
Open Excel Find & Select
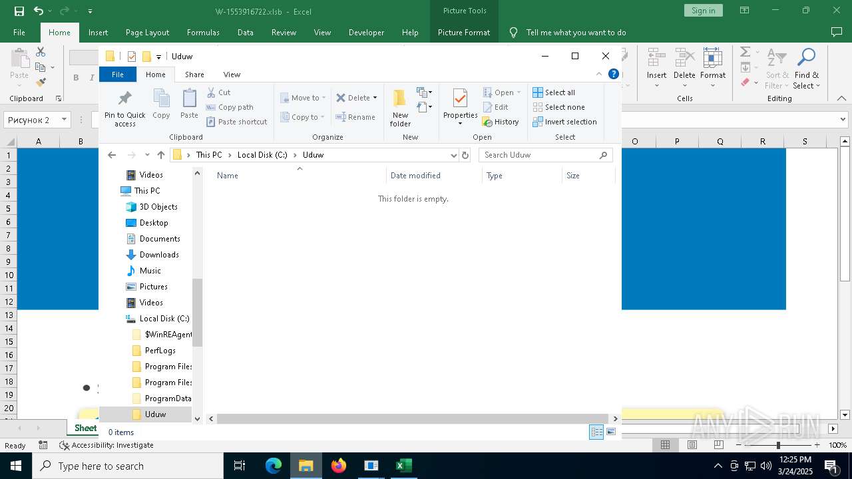pyautogui.click(x=807, y=69)
